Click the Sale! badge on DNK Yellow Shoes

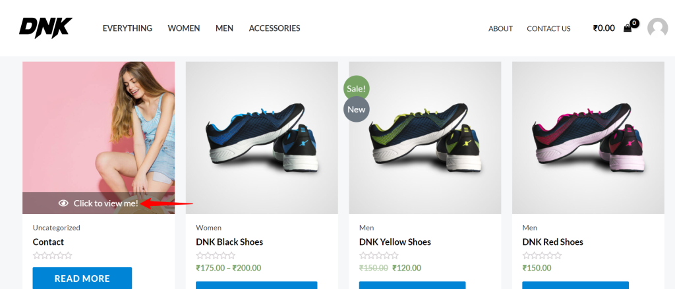[x=357, y=89]
